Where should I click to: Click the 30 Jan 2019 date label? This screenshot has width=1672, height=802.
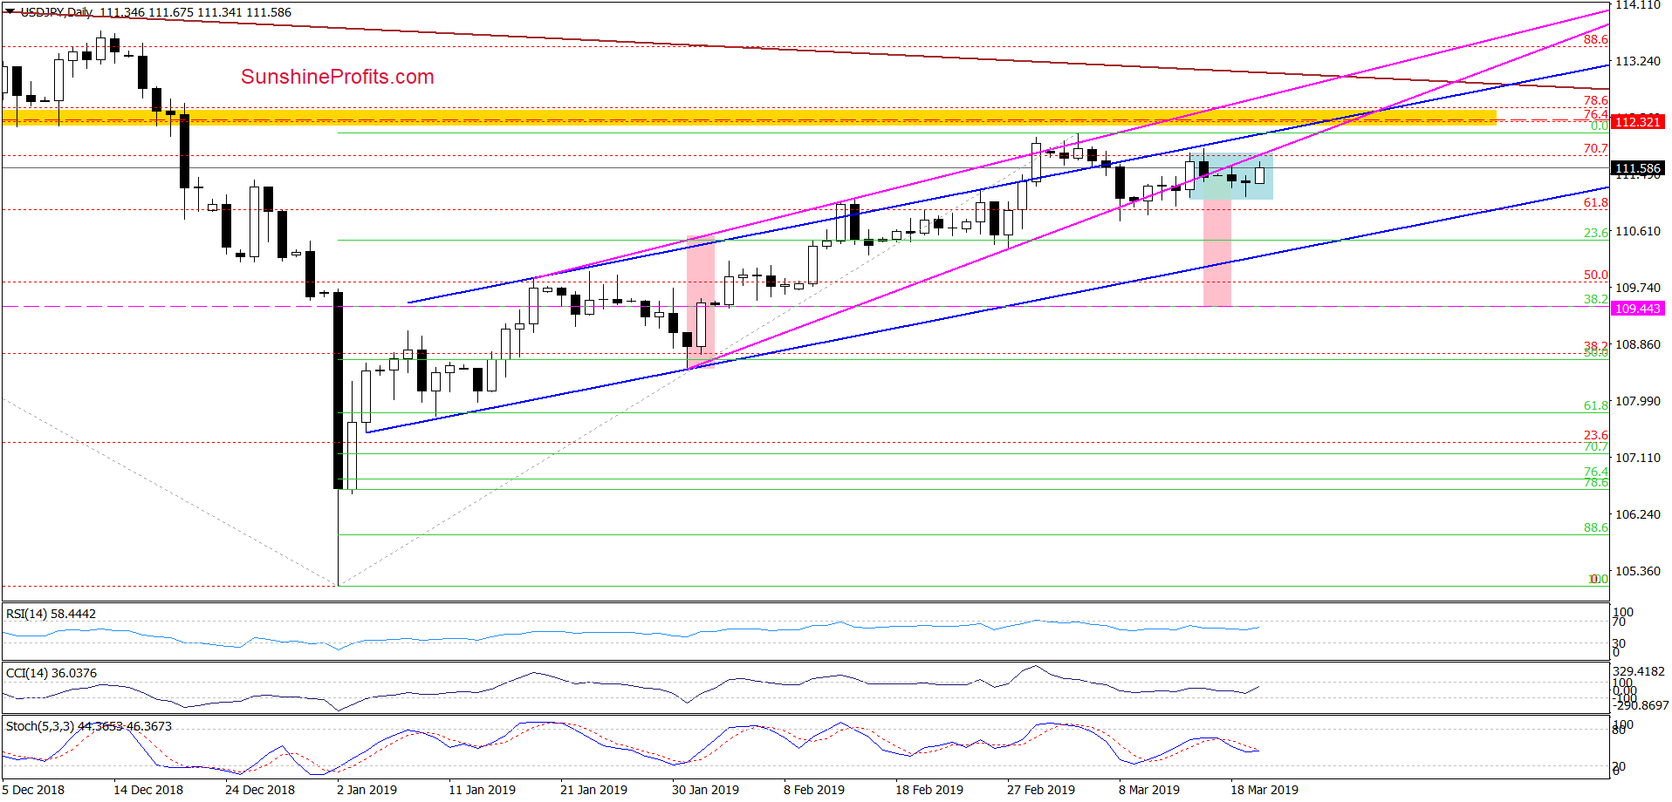[x=705, y=790]
